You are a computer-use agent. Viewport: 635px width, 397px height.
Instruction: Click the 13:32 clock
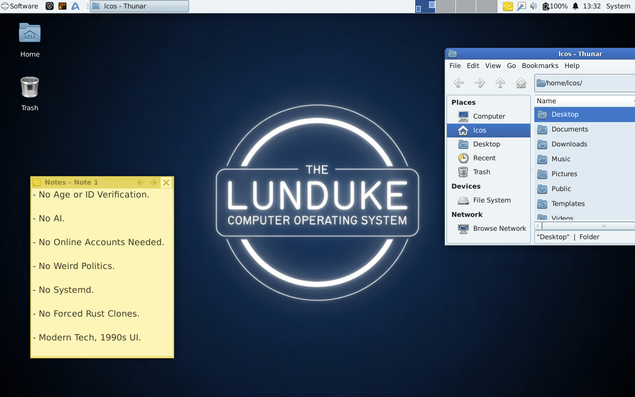[x=592, y=6]
